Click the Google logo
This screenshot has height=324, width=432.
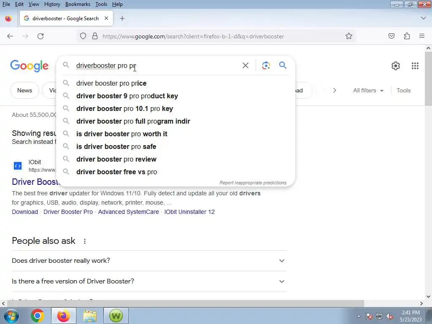[x=30, y=66]
